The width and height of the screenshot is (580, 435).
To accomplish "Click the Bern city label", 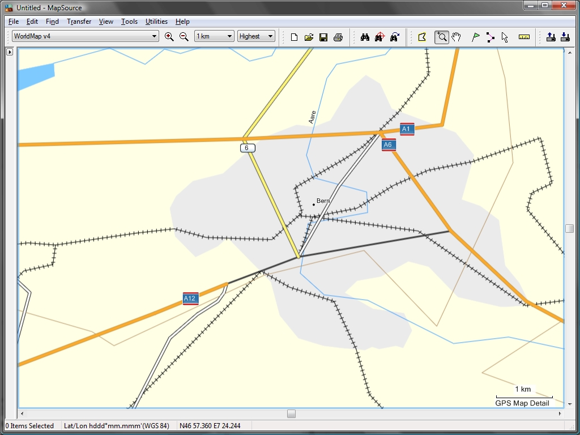I will [323, 201].
